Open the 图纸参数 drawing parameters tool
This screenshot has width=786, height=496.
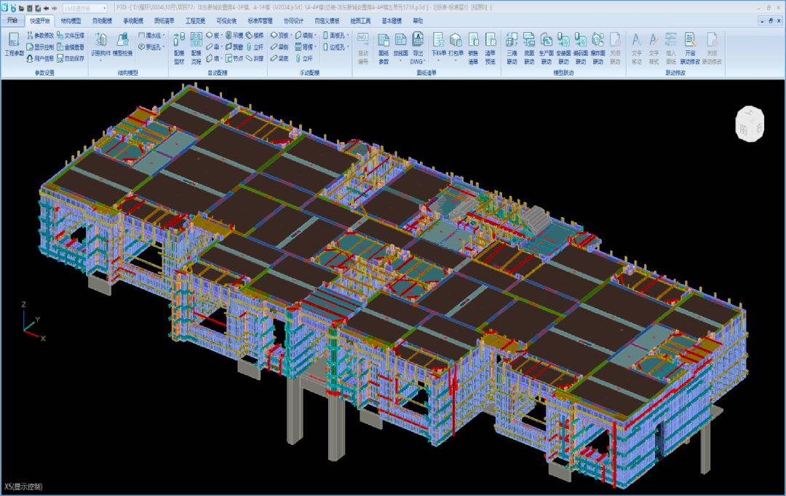coord(384,48)
